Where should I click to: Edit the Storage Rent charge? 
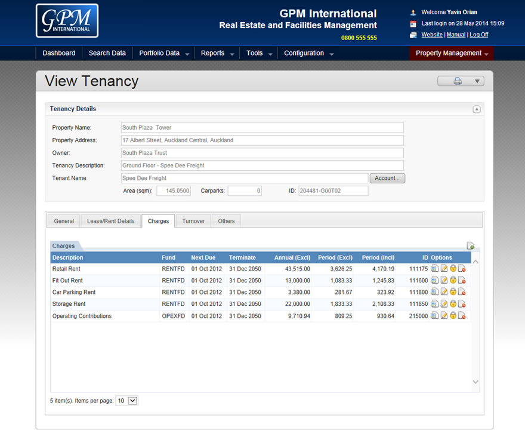coord(443,304)
